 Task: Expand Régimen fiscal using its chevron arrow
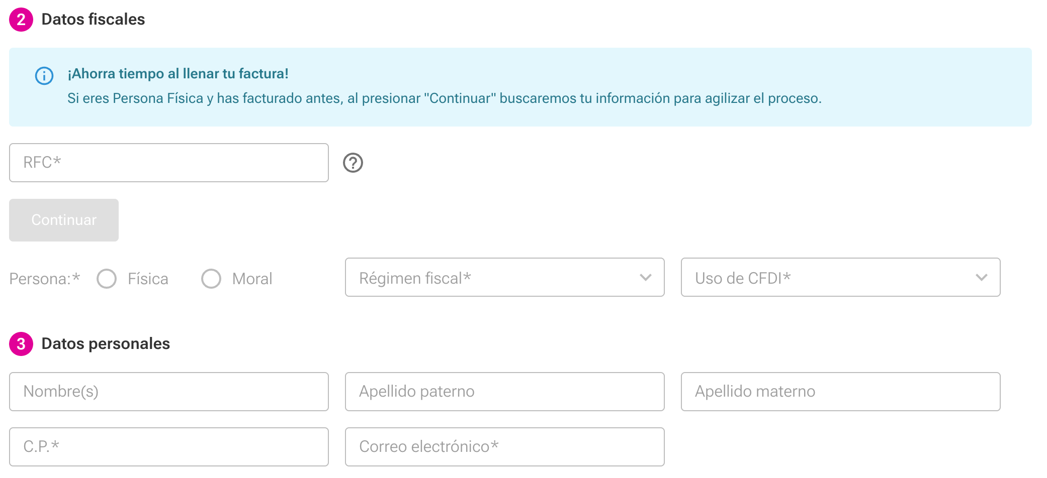coord(646,278)
